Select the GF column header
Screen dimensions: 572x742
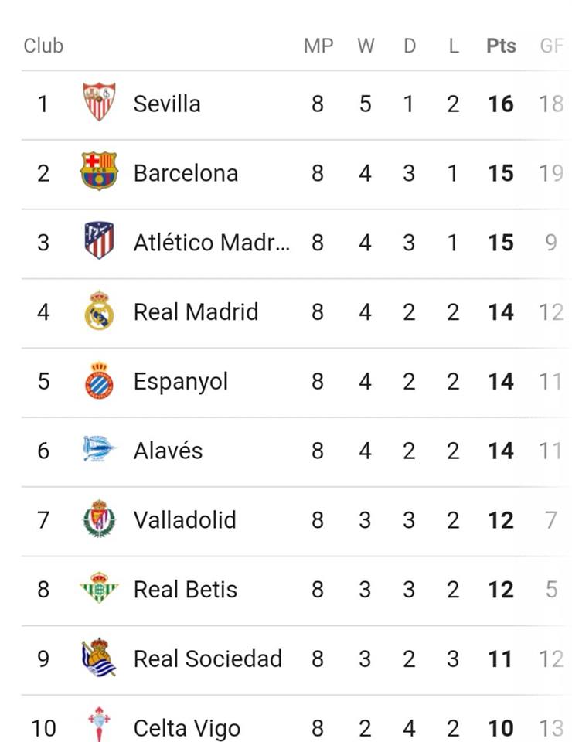point(552,46)
